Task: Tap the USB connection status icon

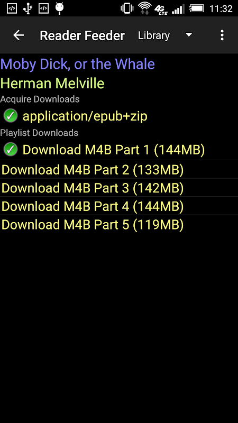Action: [28, 8]
